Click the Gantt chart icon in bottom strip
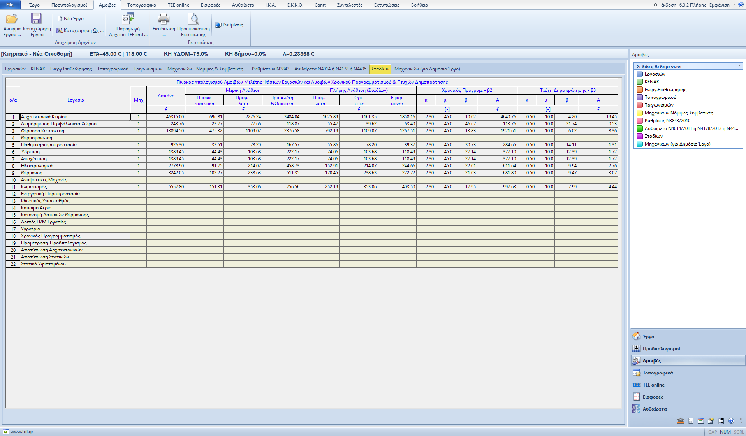 [701, 421]
